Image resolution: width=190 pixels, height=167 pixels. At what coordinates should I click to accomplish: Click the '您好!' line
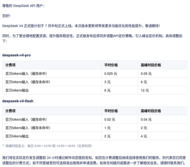click(6, 16)
